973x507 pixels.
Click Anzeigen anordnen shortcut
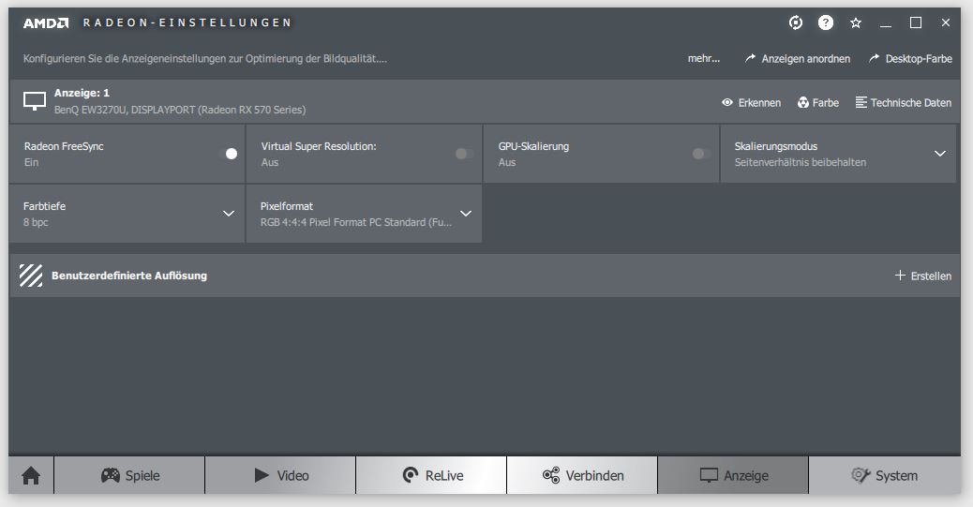tap(798, 58)
